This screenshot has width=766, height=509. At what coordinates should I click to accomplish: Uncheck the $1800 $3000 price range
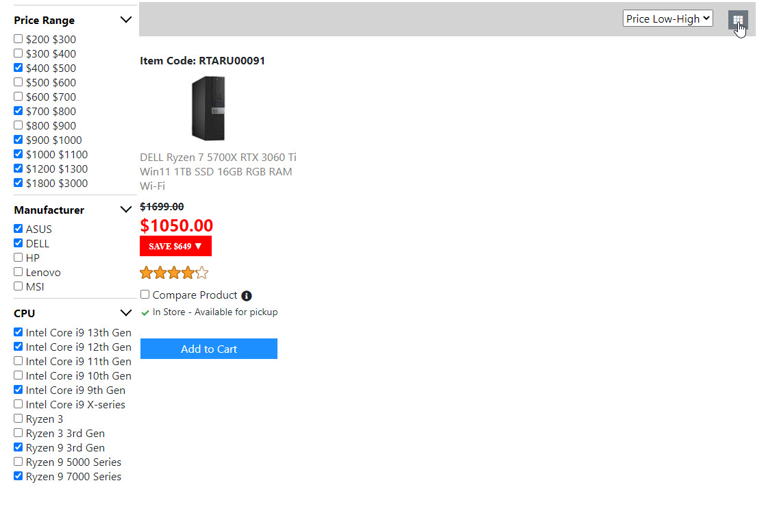pyautogui.click(x=18, y=183)
